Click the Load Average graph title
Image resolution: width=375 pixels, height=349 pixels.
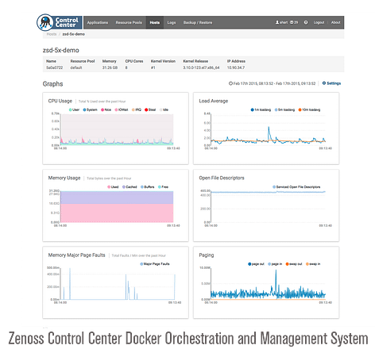click(x=214, y=101)
